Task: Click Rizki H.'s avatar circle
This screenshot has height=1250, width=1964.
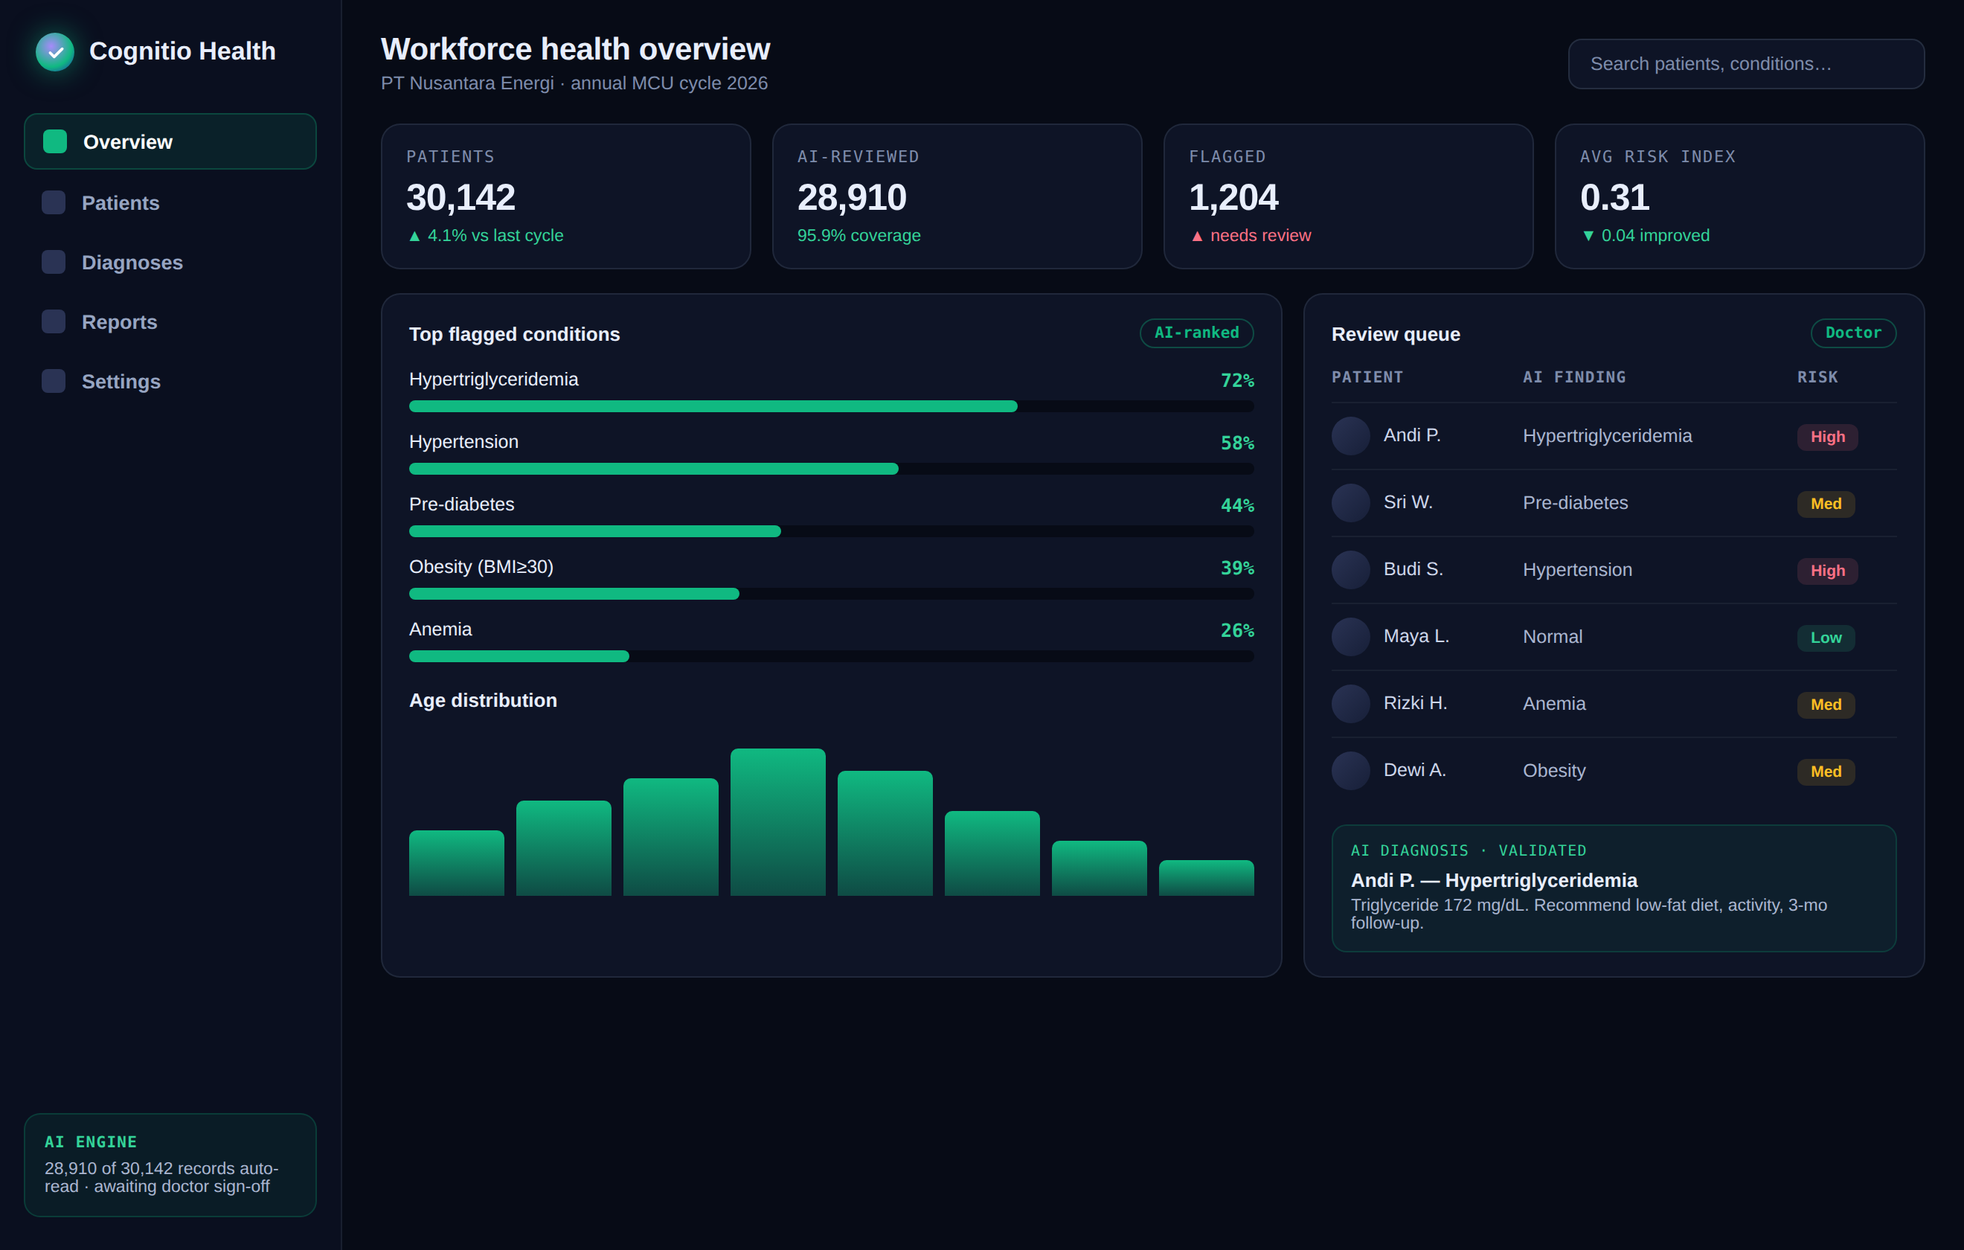Action: coord(1351,703)
